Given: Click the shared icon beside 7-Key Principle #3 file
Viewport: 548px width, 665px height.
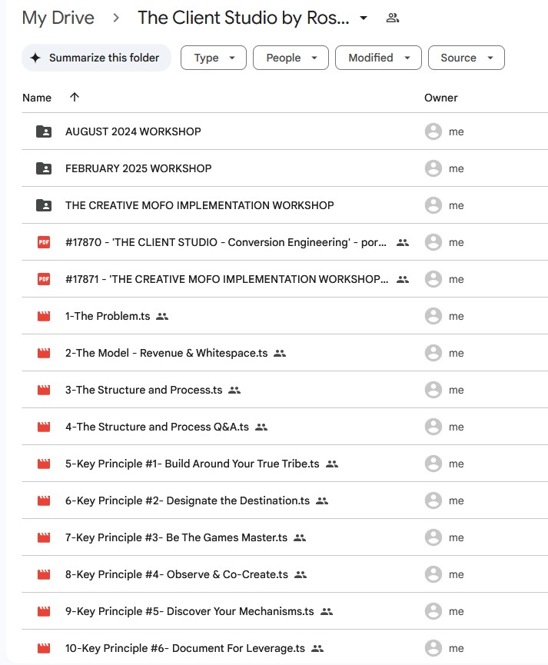Looking at the screenshot, I should coord(300,537).
